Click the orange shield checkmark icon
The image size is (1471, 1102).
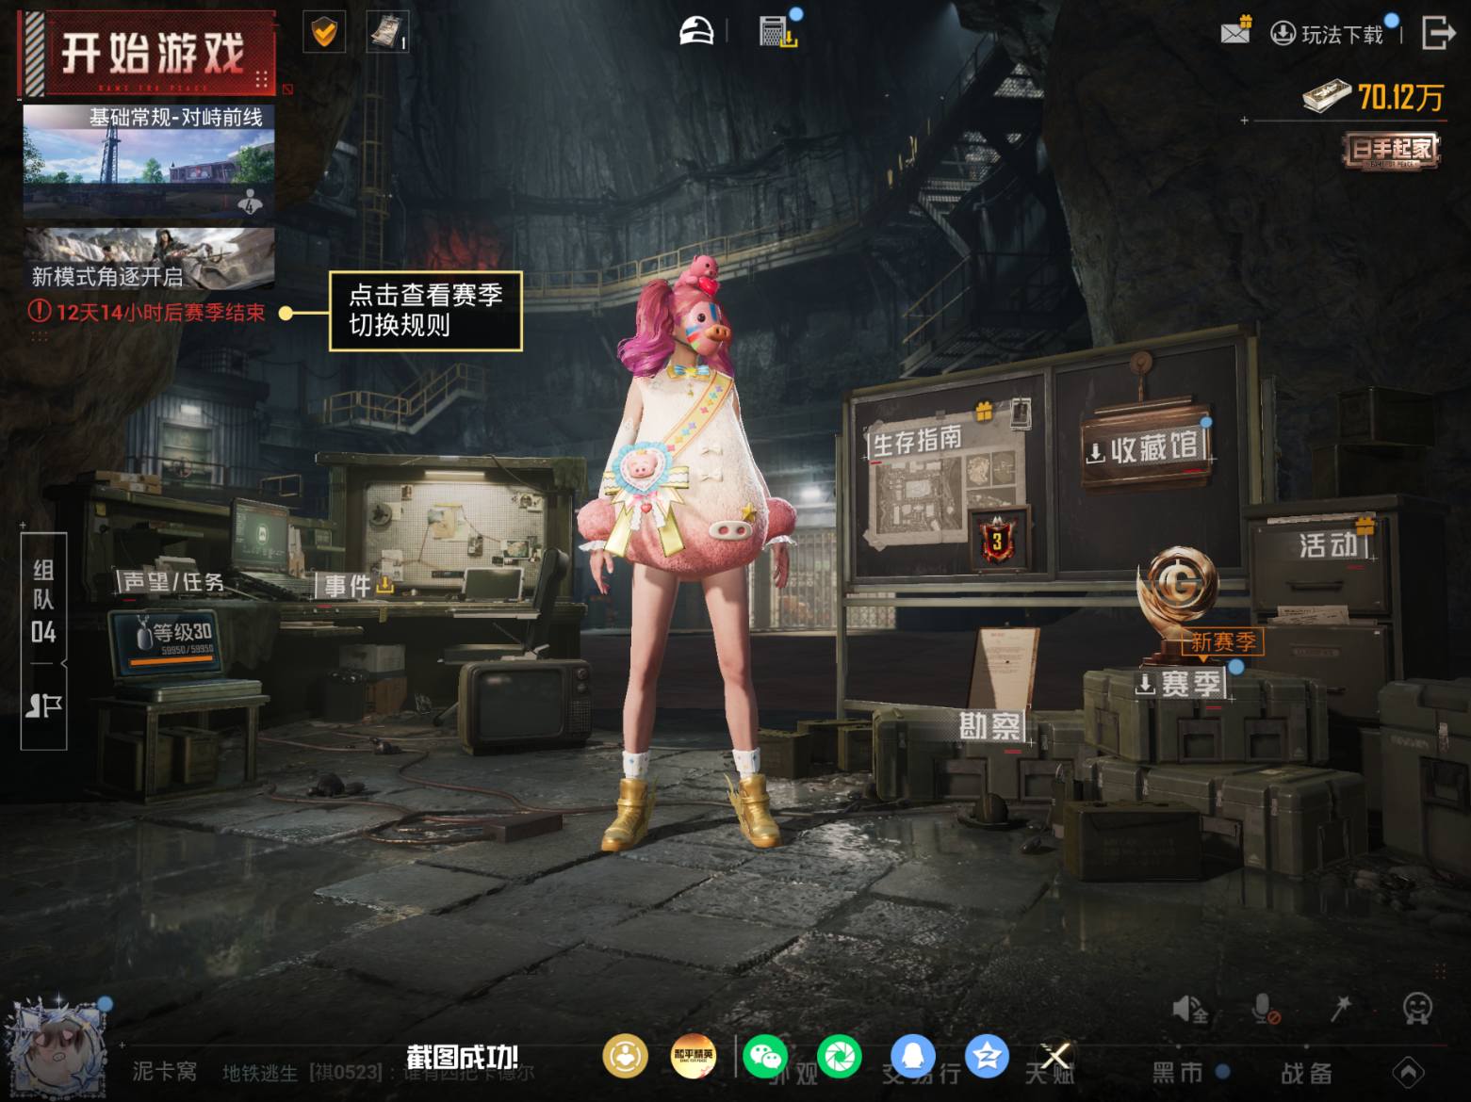(323, 33)
